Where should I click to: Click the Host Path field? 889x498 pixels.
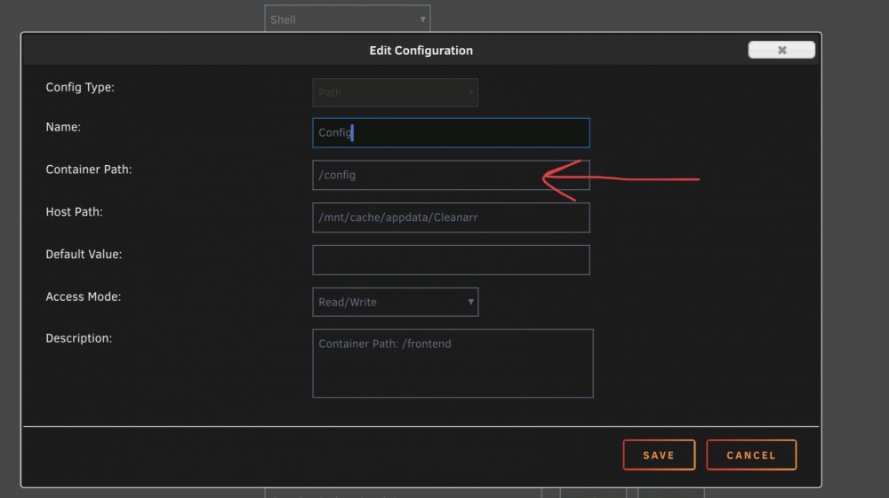[x=451, y=217]
